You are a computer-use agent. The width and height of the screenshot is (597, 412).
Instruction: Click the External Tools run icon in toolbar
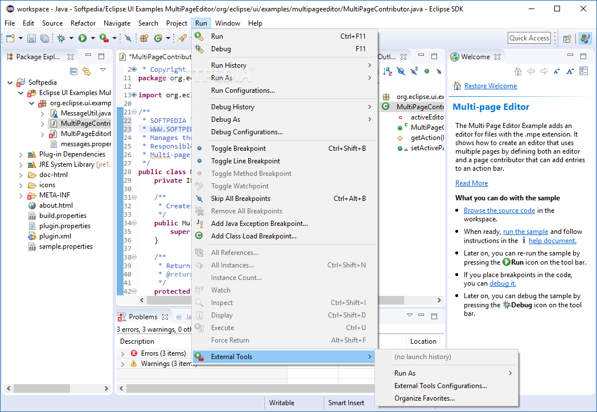(104, 38)
